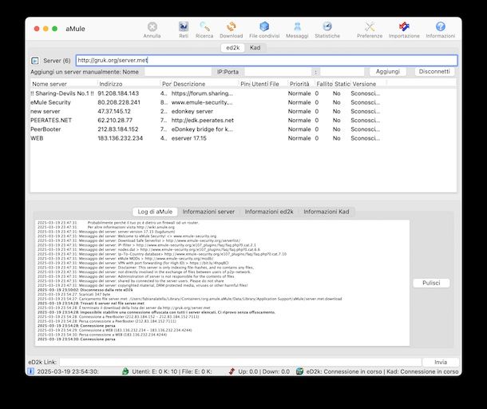
Task: Click the info icon in the status bar
Action: pos(30,371)
